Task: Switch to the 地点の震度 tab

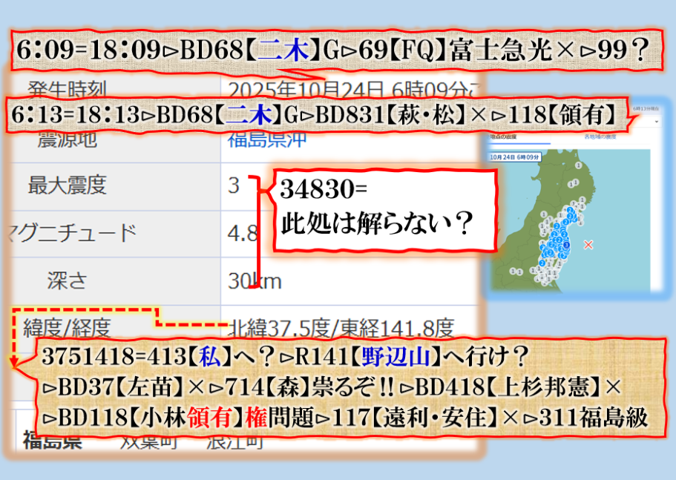Action: (502, 137)
